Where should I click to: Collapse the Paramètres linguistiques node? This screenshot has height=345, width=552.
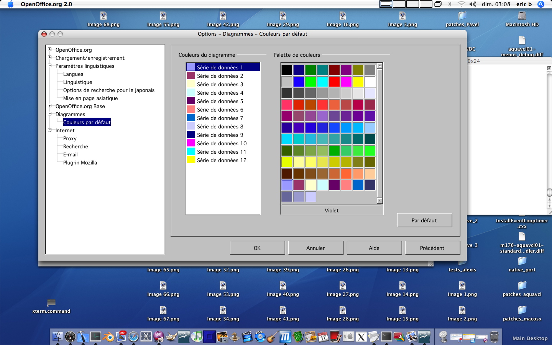(49, 66)
